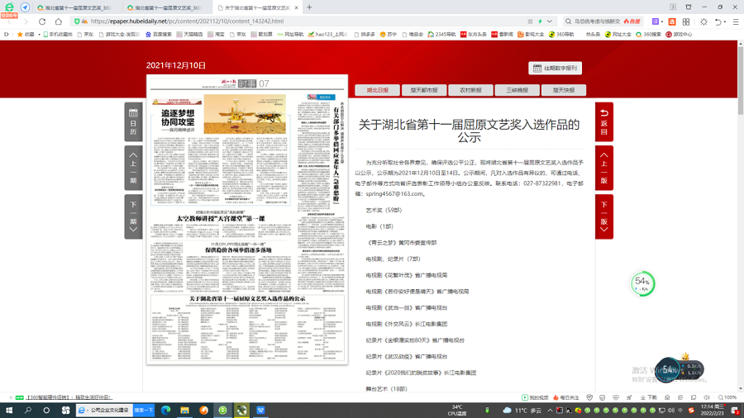Open the 楚天快报 tab
Screen dimensions: 744x418
click(x=564, y=90)
